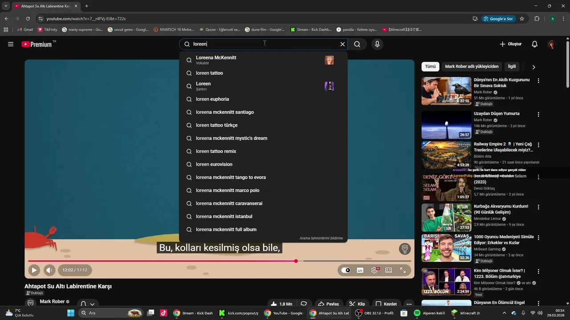This screenshot has width=570, height=320.
Task: Open TikTok app from taskbar
Action: click(163, 313)
